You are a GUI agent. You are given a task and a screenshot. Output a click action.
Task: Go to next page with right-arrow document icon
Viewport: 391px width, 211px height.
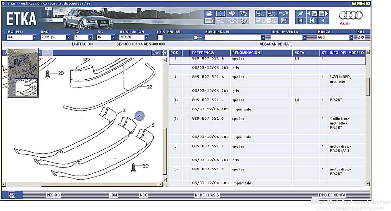pyautogui.click(x=323, y=14)
